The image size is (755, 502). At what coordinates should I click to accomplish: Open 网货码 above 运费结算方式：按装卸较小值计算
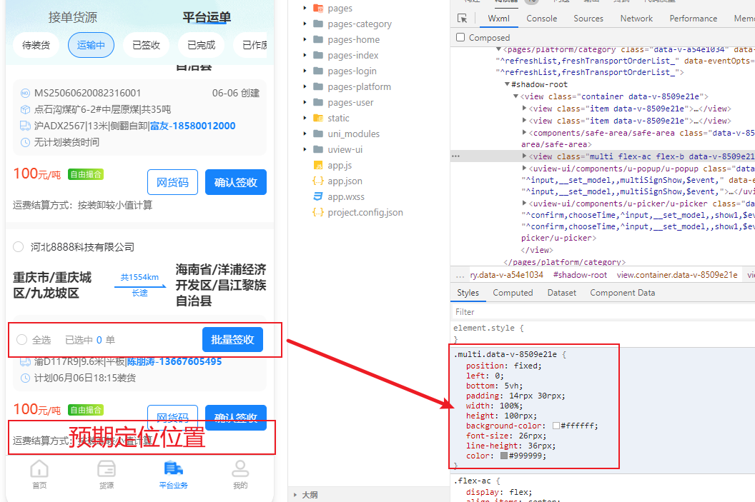tap(172, 182)
